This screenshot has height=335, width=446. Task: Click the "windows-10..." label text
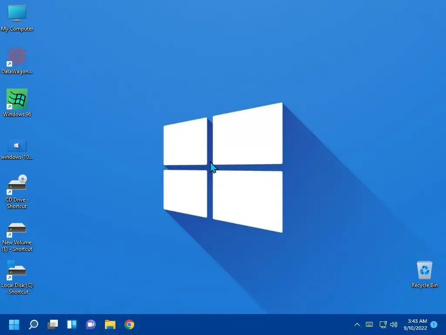[17, 157]
